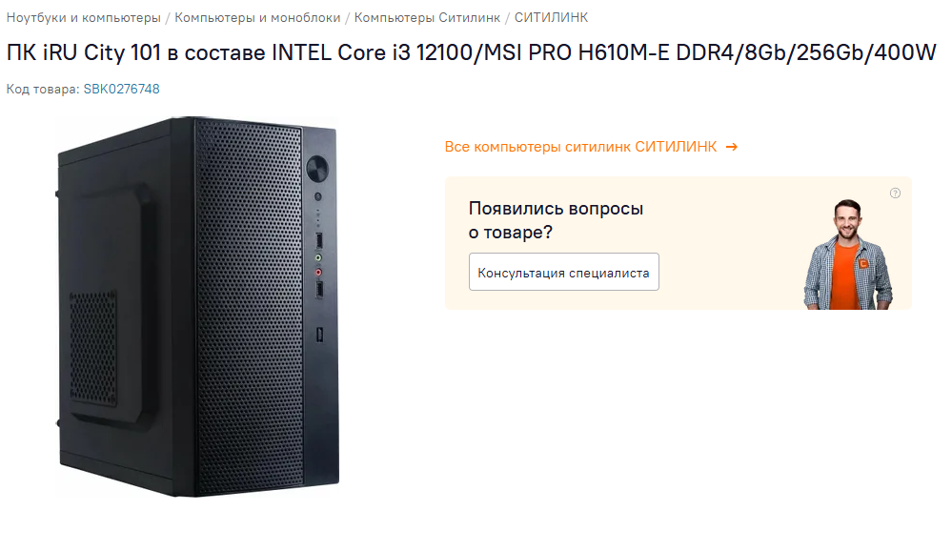The image size is (952, 551).
Task: Click product code SBK0276748
Action: 121,89
